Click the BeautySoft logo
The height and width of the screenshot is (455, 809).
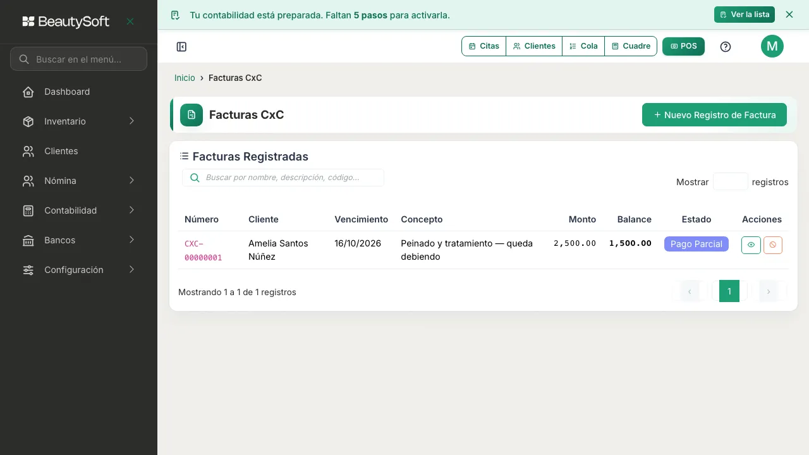66,21
